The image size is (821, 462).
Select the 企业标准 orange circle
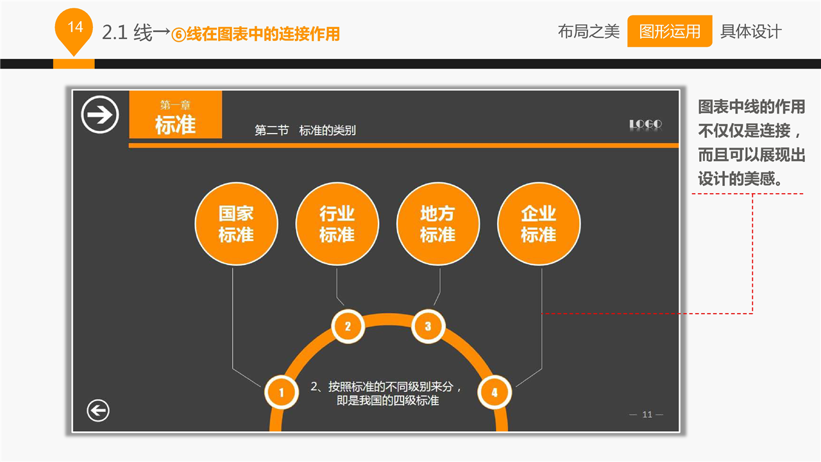538,224
